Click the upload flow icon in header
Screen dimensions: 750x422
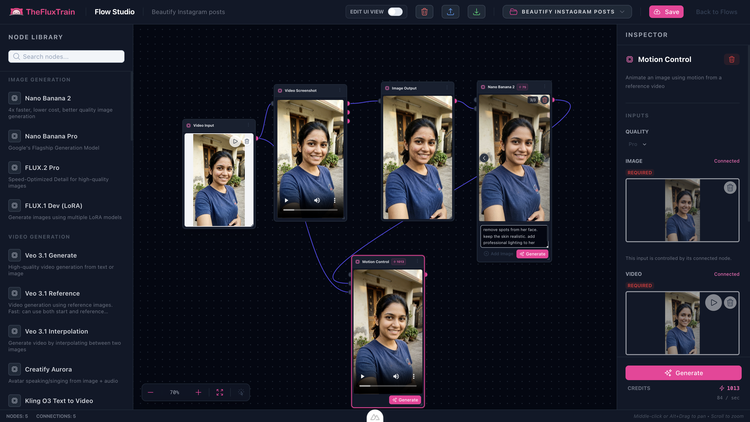click(x=450, y=12)
